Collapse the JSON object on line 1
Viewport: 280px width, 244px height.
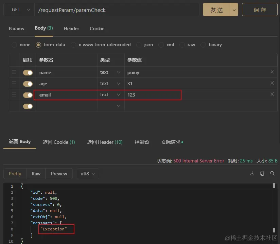(x=22, y=186)
